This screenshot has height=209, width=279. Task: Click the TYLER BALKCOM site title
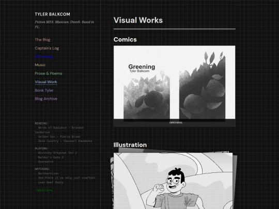coord(52,14)
